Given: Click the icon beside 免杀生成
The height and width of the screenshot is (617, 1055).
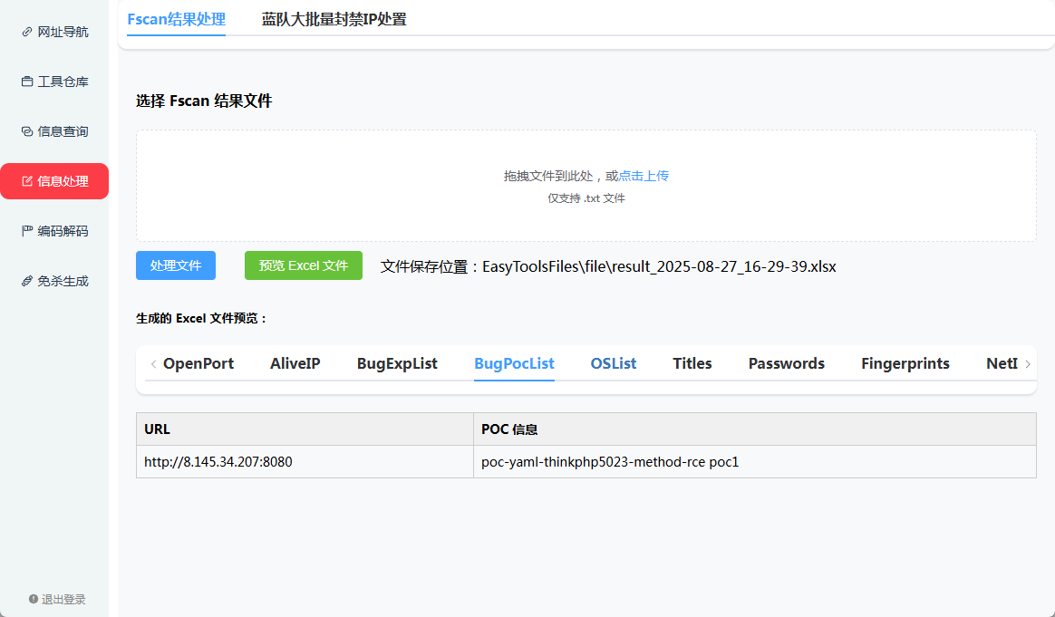Looking at the screenshot, I should (27, 281).
